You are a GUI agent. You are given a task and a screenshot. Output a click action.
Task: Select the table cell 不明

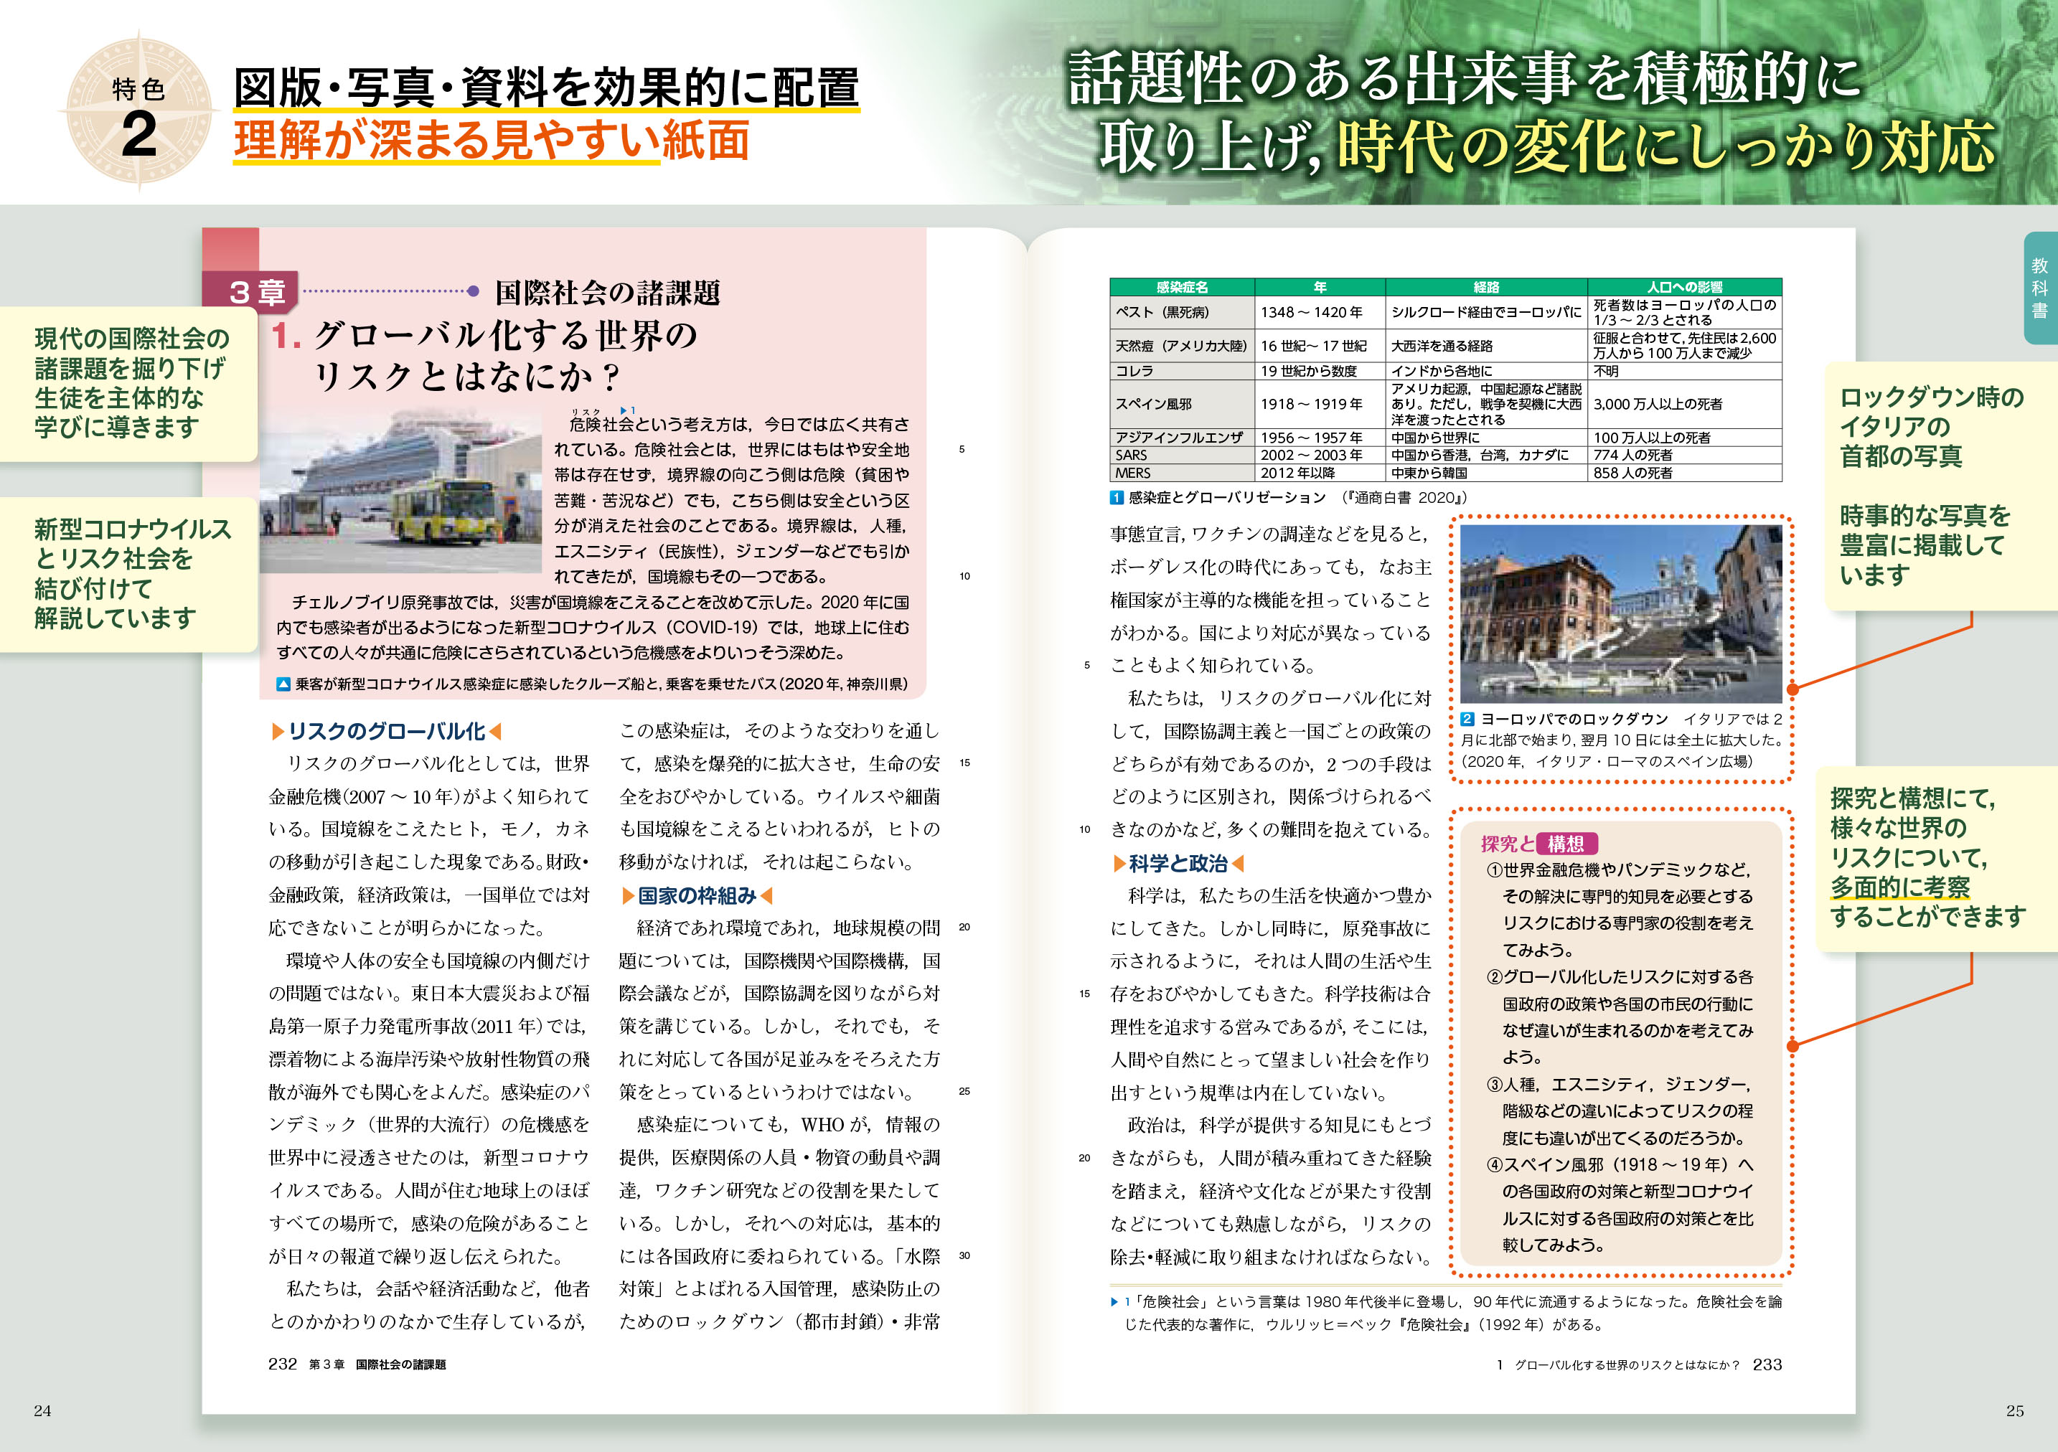[1684, 370]
